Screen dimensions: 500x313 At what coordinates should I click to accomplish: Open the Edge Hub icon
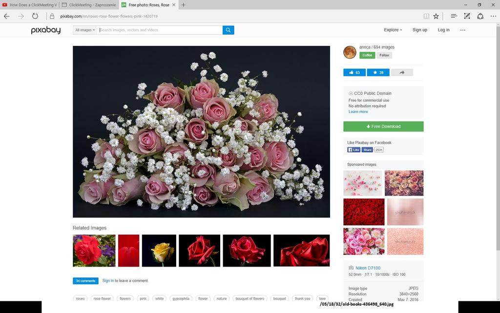(454, 16)
